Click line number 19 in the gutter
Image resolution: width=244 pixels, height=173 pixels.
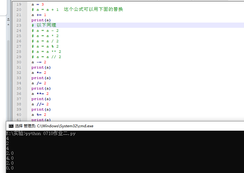pyautogui.click(x=19, y=4)
